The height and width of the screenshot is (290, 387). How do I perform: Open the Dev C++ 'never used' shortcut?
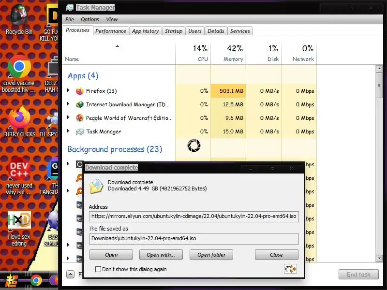19,176
